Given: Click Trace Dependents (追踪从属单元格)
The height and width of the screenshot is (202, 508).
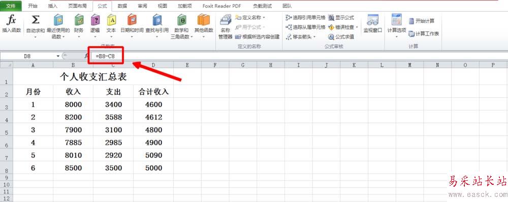Looking at the screenshot, I should point(305,27).
